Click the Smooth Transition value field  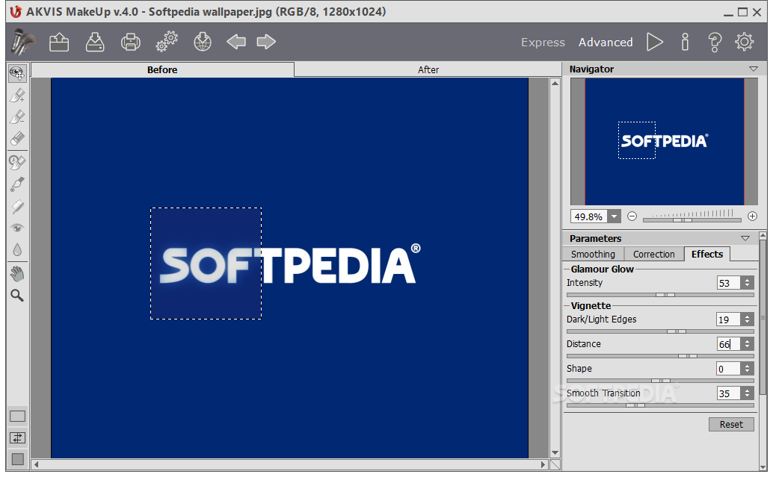729,393
